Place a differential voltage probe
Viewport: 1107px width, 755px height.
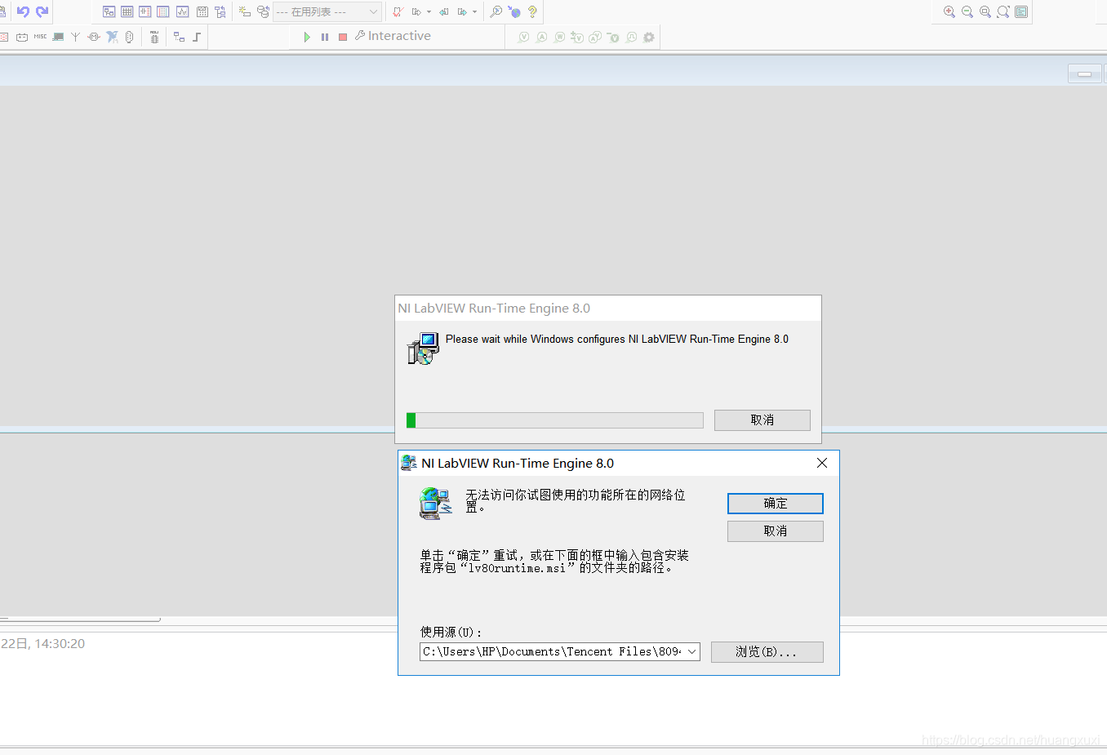(577, 37)
